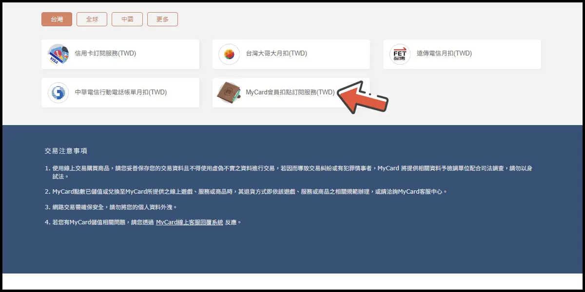Choose MyCard會員扣點訂閱服務(TWD) text label
585x292 pixels.
[291, 92]
